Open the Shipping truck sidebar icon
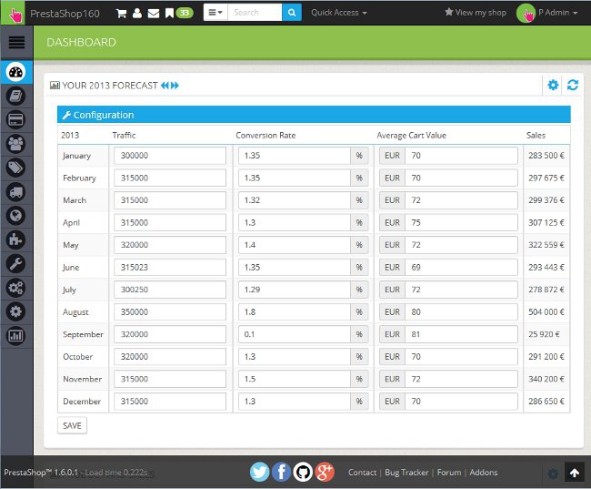 click(15, 192)
